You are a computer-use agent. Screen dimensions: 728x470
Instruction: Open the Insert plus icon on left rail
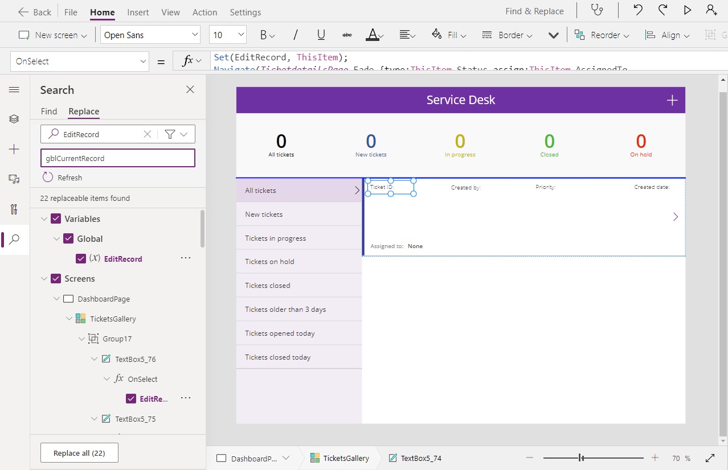coord(14,149)
